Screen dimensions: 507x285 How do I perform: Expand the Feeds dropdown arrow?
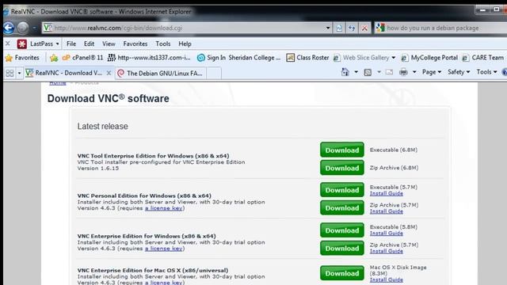click(379, 72)
